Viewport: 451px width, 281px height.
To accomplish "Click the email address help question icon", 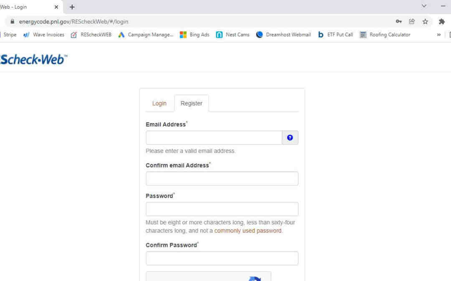I will point(290,138).
